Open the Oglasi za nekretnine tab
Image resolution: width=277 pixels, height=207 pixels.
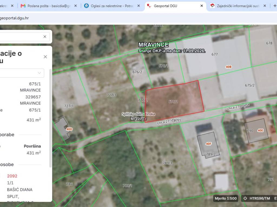pos(112,6)
